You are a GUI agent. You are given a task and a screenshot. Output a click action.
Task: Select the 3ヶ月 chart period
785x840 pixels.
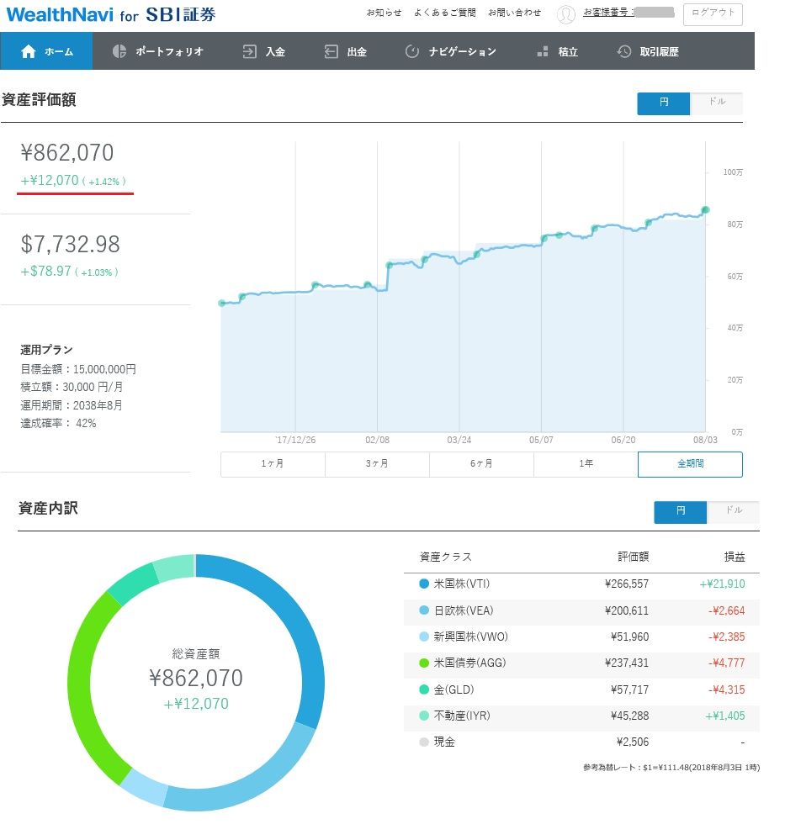tap(377, 464)
